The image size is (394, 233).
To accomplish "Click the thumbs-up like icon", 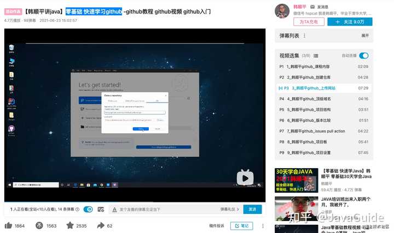I will [x=8, y=225].
